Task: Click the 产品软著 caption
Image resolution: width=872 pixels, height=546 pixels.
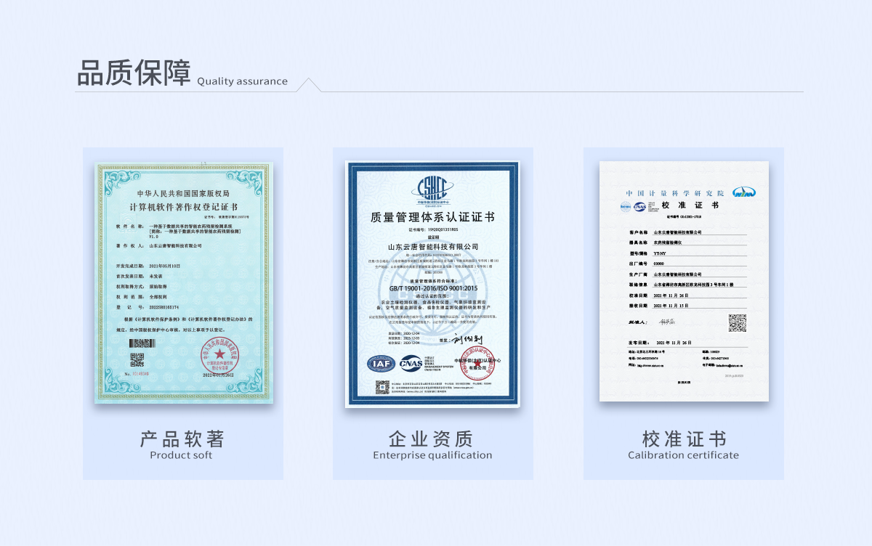Action: tap(182, 439)
